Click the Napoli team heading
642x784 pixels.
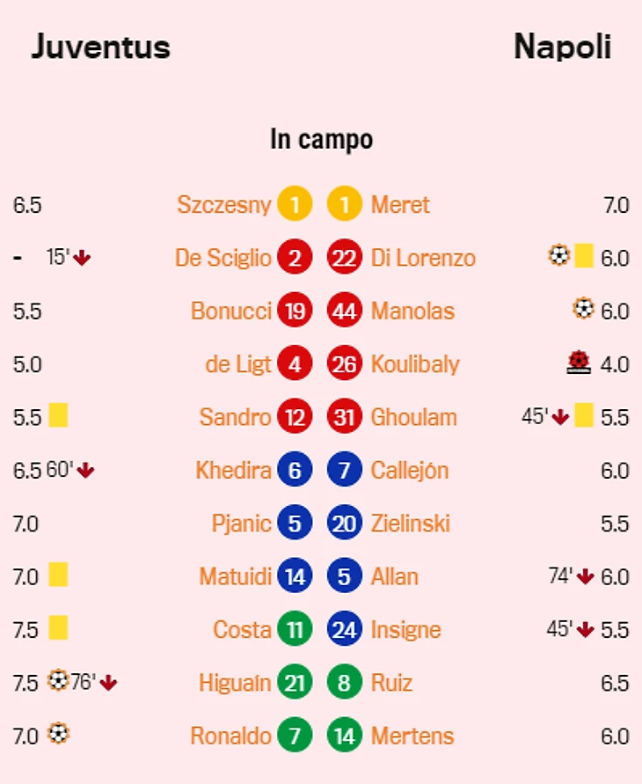(562, 47)
